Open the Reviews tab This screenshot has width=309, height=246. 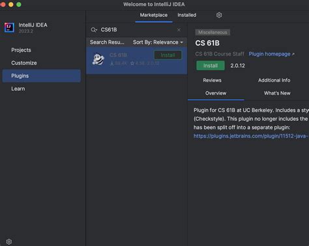coord(212,80)
